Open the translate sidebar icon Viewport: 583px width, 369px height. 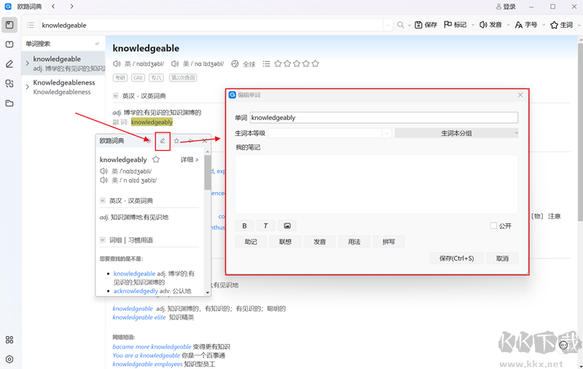coord(9,84)
